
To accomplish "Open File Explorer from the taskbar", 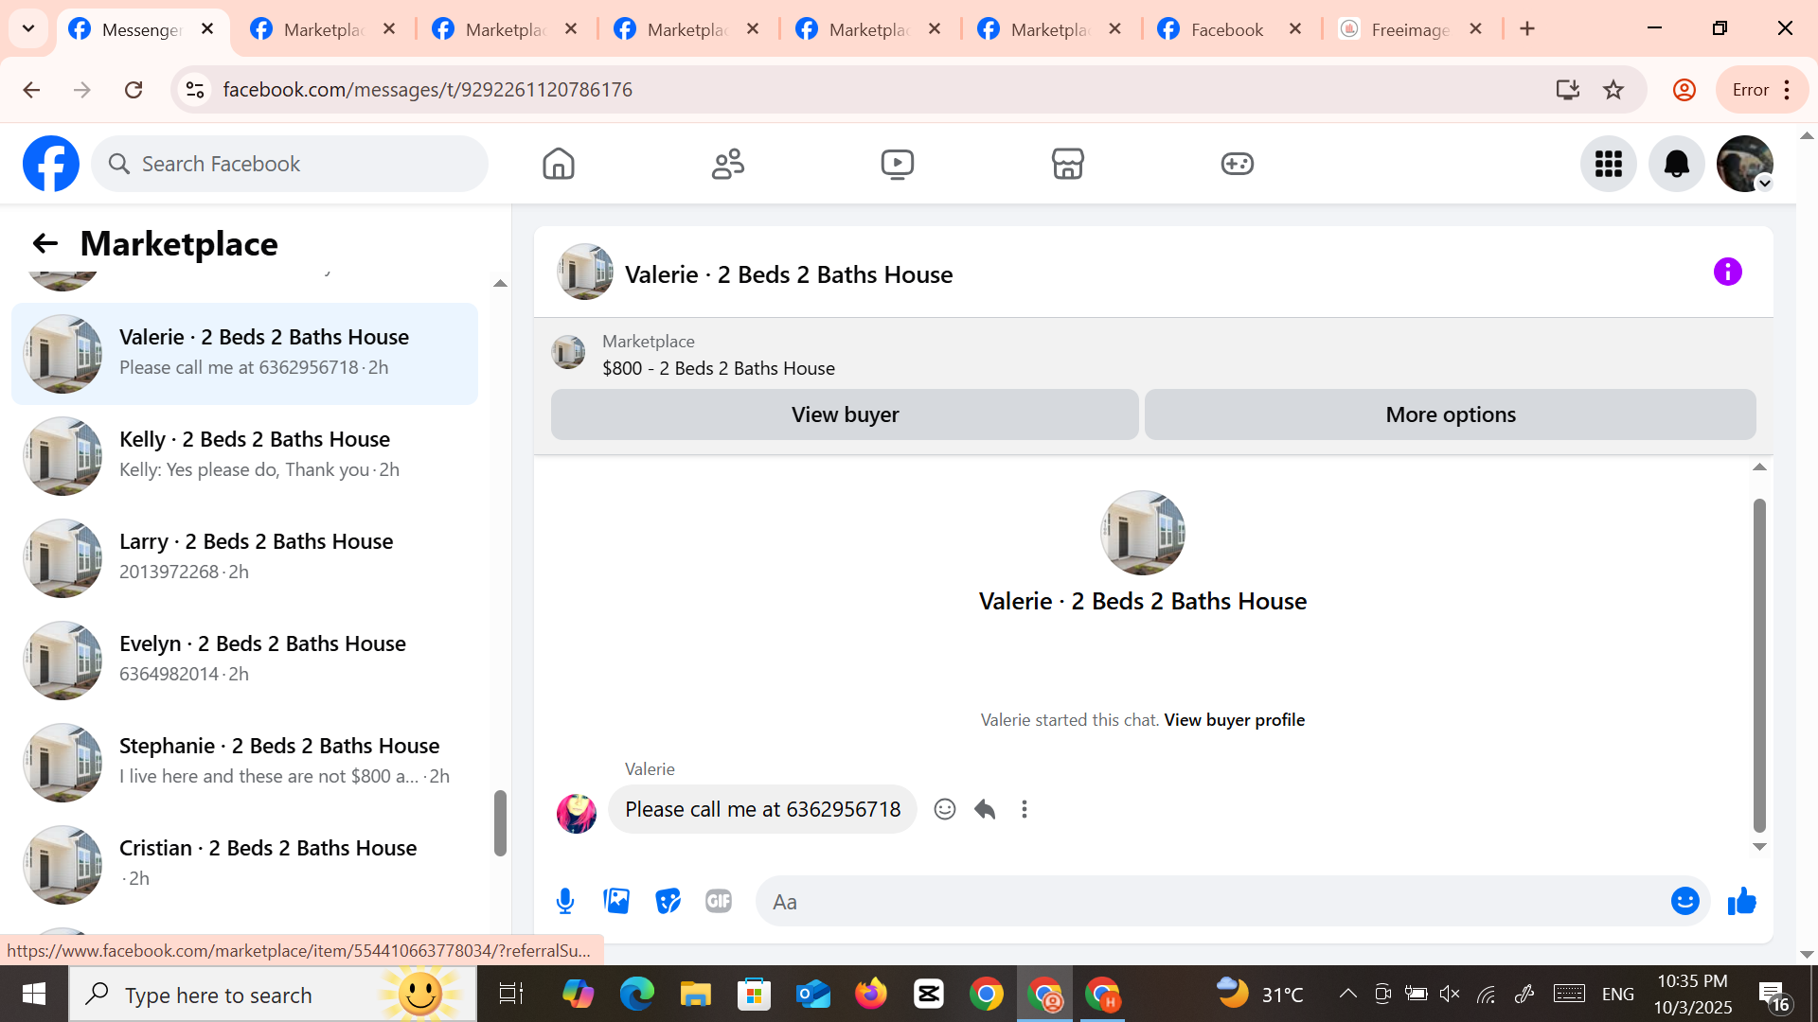I will pyautogui.click(x=695, y=995).
